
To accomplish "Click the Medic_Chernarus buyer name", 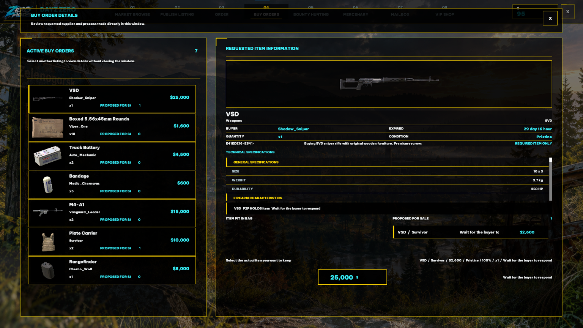I will click(x=84, y=183).
